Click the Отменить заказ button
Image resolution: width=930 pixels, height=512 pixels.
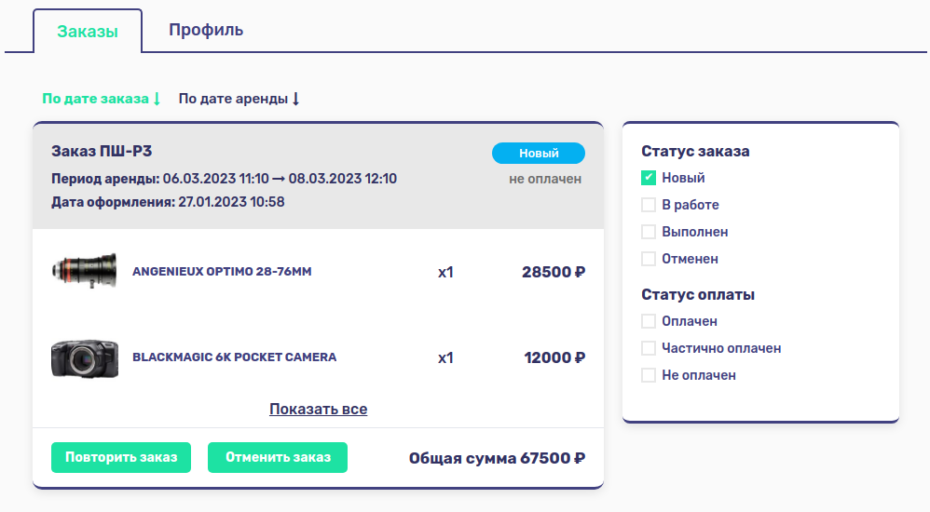coord(278,457)
